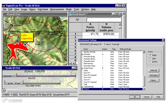The image size is (168, 104).
Task: Enable the Red Intensity measurement
Action: [82, 64]
